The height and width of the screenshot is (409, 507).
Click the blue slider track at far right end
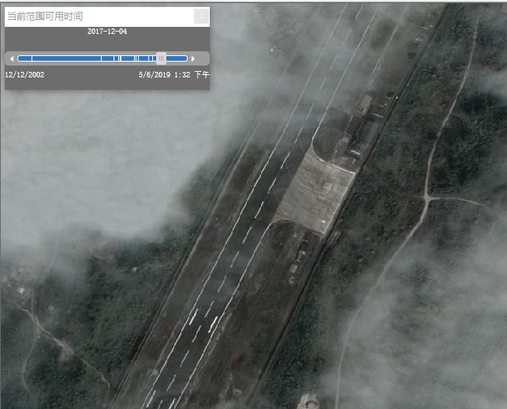(184, 58)
